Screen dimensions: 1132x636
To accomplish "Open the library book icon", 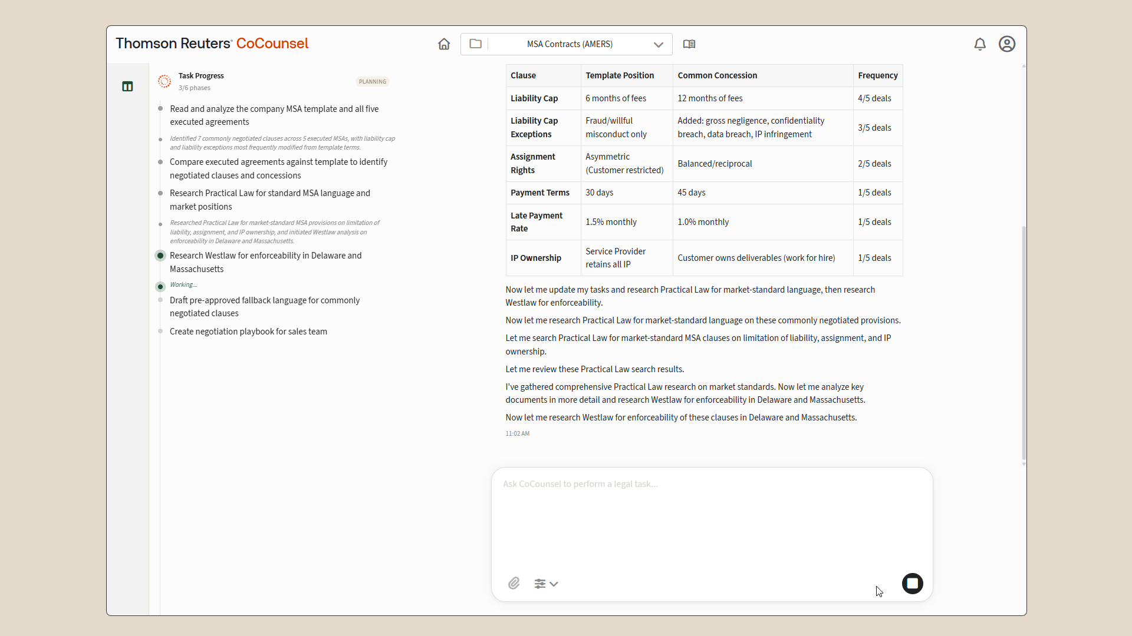I will pos(689,44).
